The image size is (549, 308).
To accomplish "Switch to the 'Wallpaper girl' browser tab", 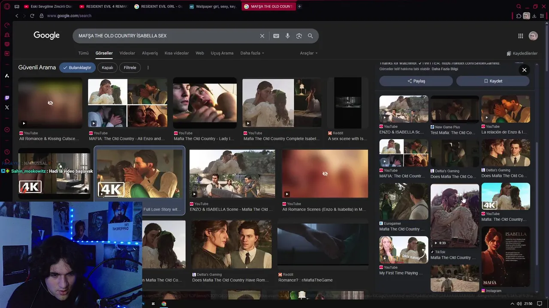I will point(213,6).
